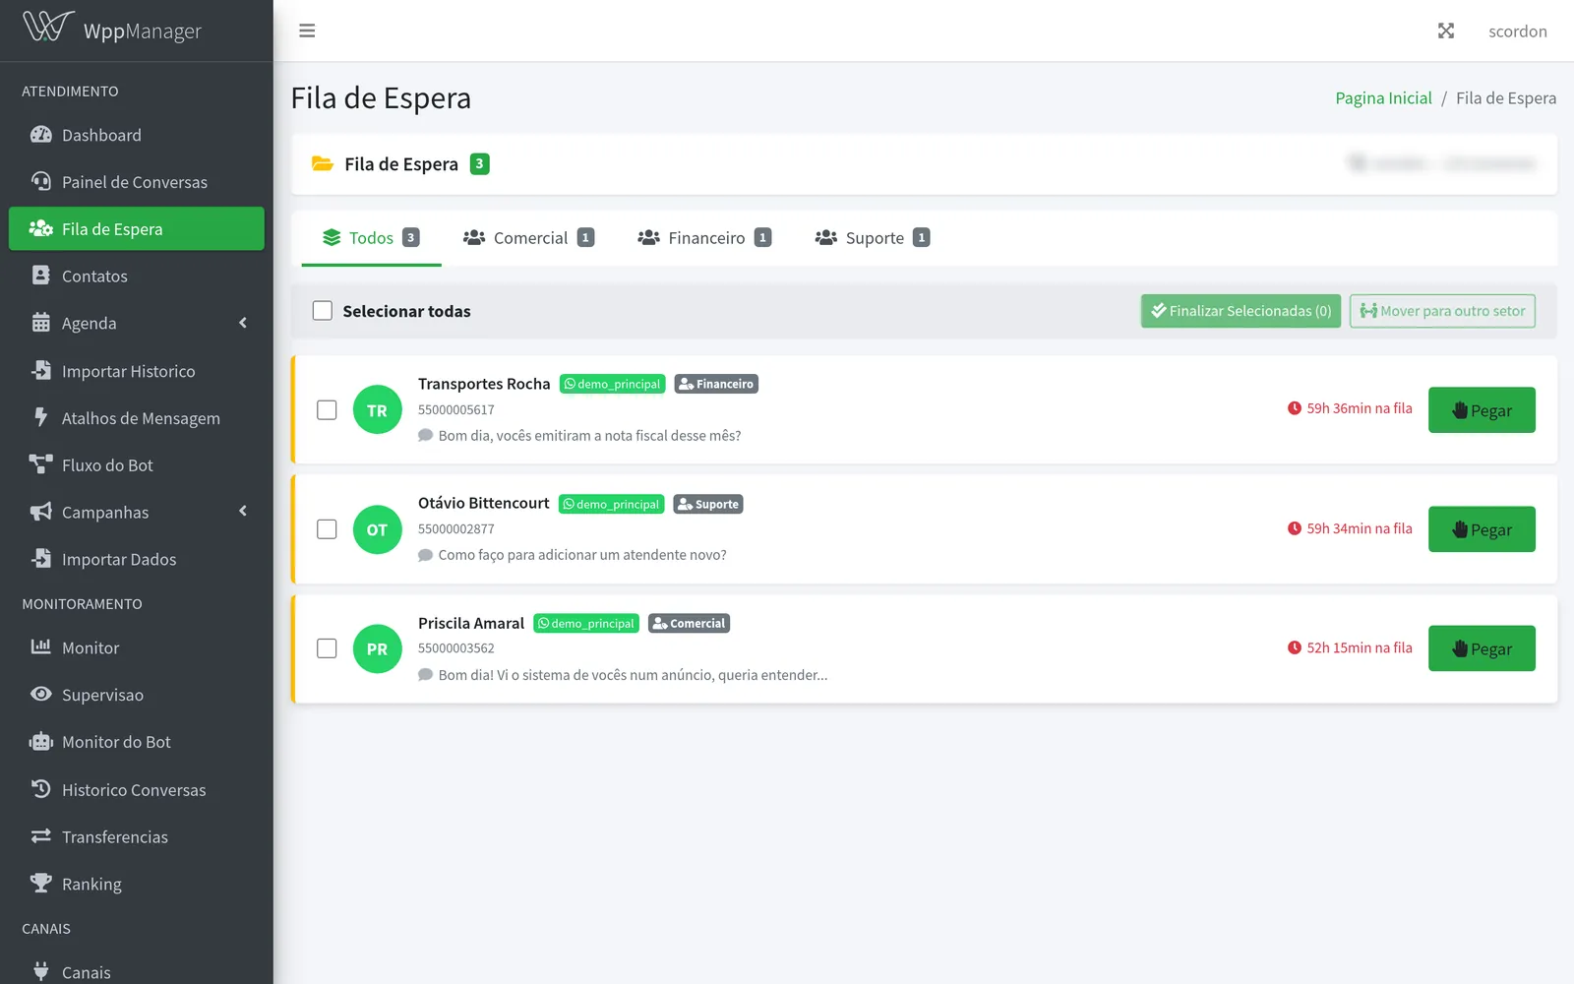Click the Monitor chart icon

[40, 647]
